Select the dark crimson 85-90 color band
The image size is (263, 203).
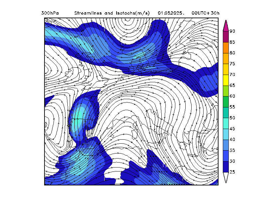pyautogui.click(x=226, y=37)
